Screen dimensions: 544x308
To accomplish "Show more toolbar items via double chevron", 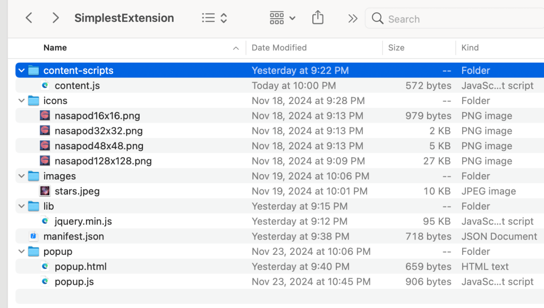I will [353, 19].
